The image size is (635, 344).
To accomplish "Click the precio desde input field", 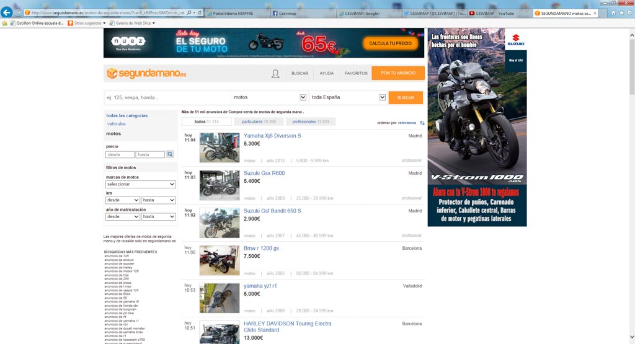I will [x=120, y=154].
